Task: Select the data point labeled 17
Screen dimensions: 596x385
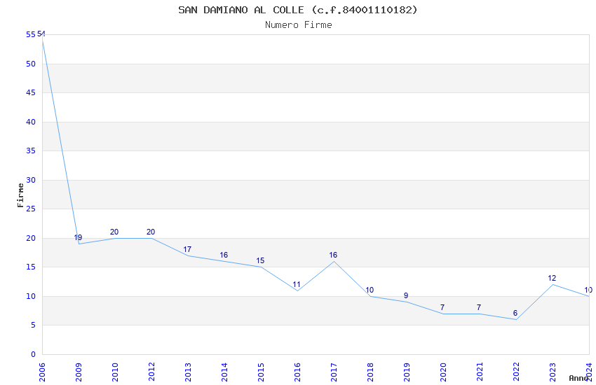Action: pos(188,255)
